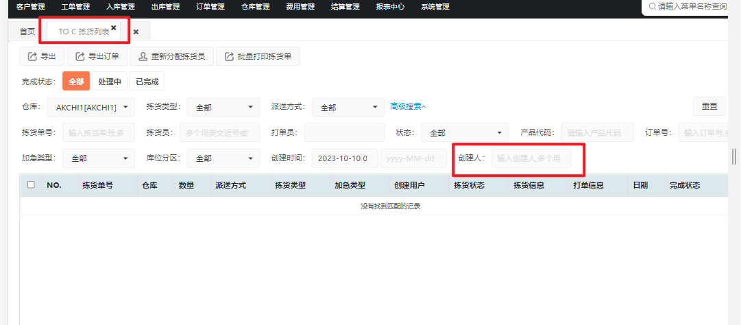741x325 pixels.
Task: Focus the 拣货员 input field
Action: (x=219, y=133)
